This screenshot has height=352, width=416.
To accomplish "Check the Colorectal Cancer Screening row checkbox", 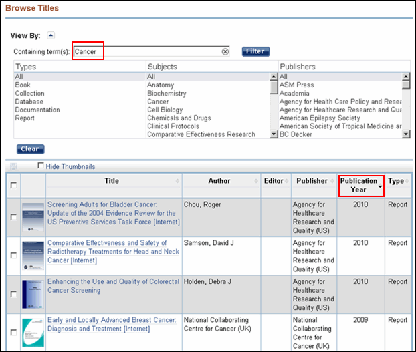I will (13, 294).
